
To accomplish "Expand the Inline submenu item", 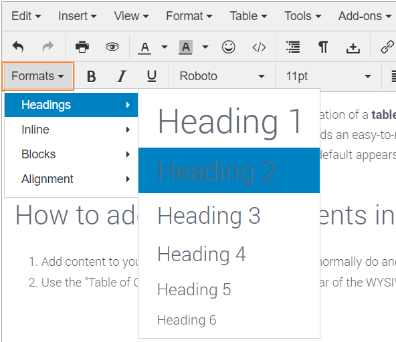I will tap(71, 130).
